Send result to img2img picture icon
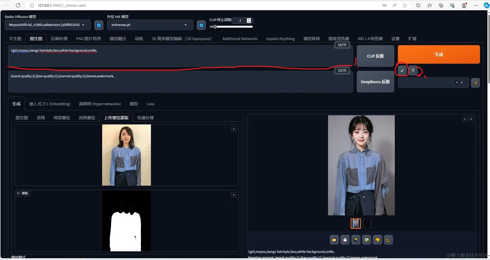Screen dimensions: 490x260 click(x=367, y=240)
